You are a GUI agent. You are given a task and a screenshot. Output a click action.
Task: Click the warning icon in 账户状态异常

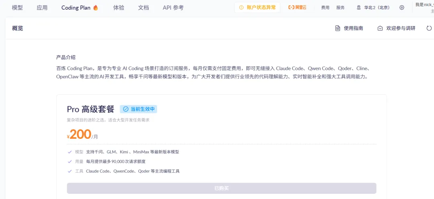coord(242,8)
